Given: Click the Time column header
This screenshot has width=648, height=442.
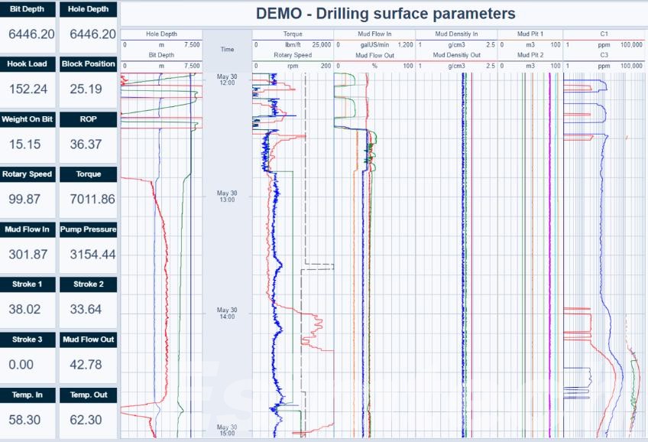Looking at the screenshot, I should (227, 49).
